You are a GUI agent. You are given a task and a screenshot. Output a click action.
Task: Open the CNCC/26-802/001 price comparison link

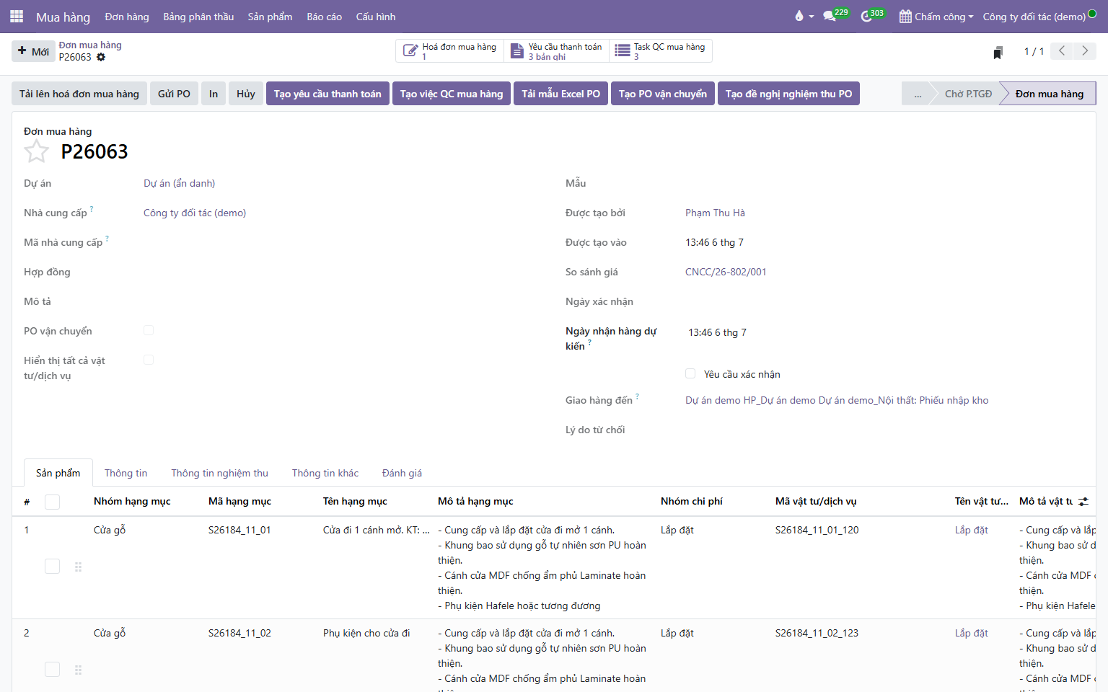(x=726, y=272)
